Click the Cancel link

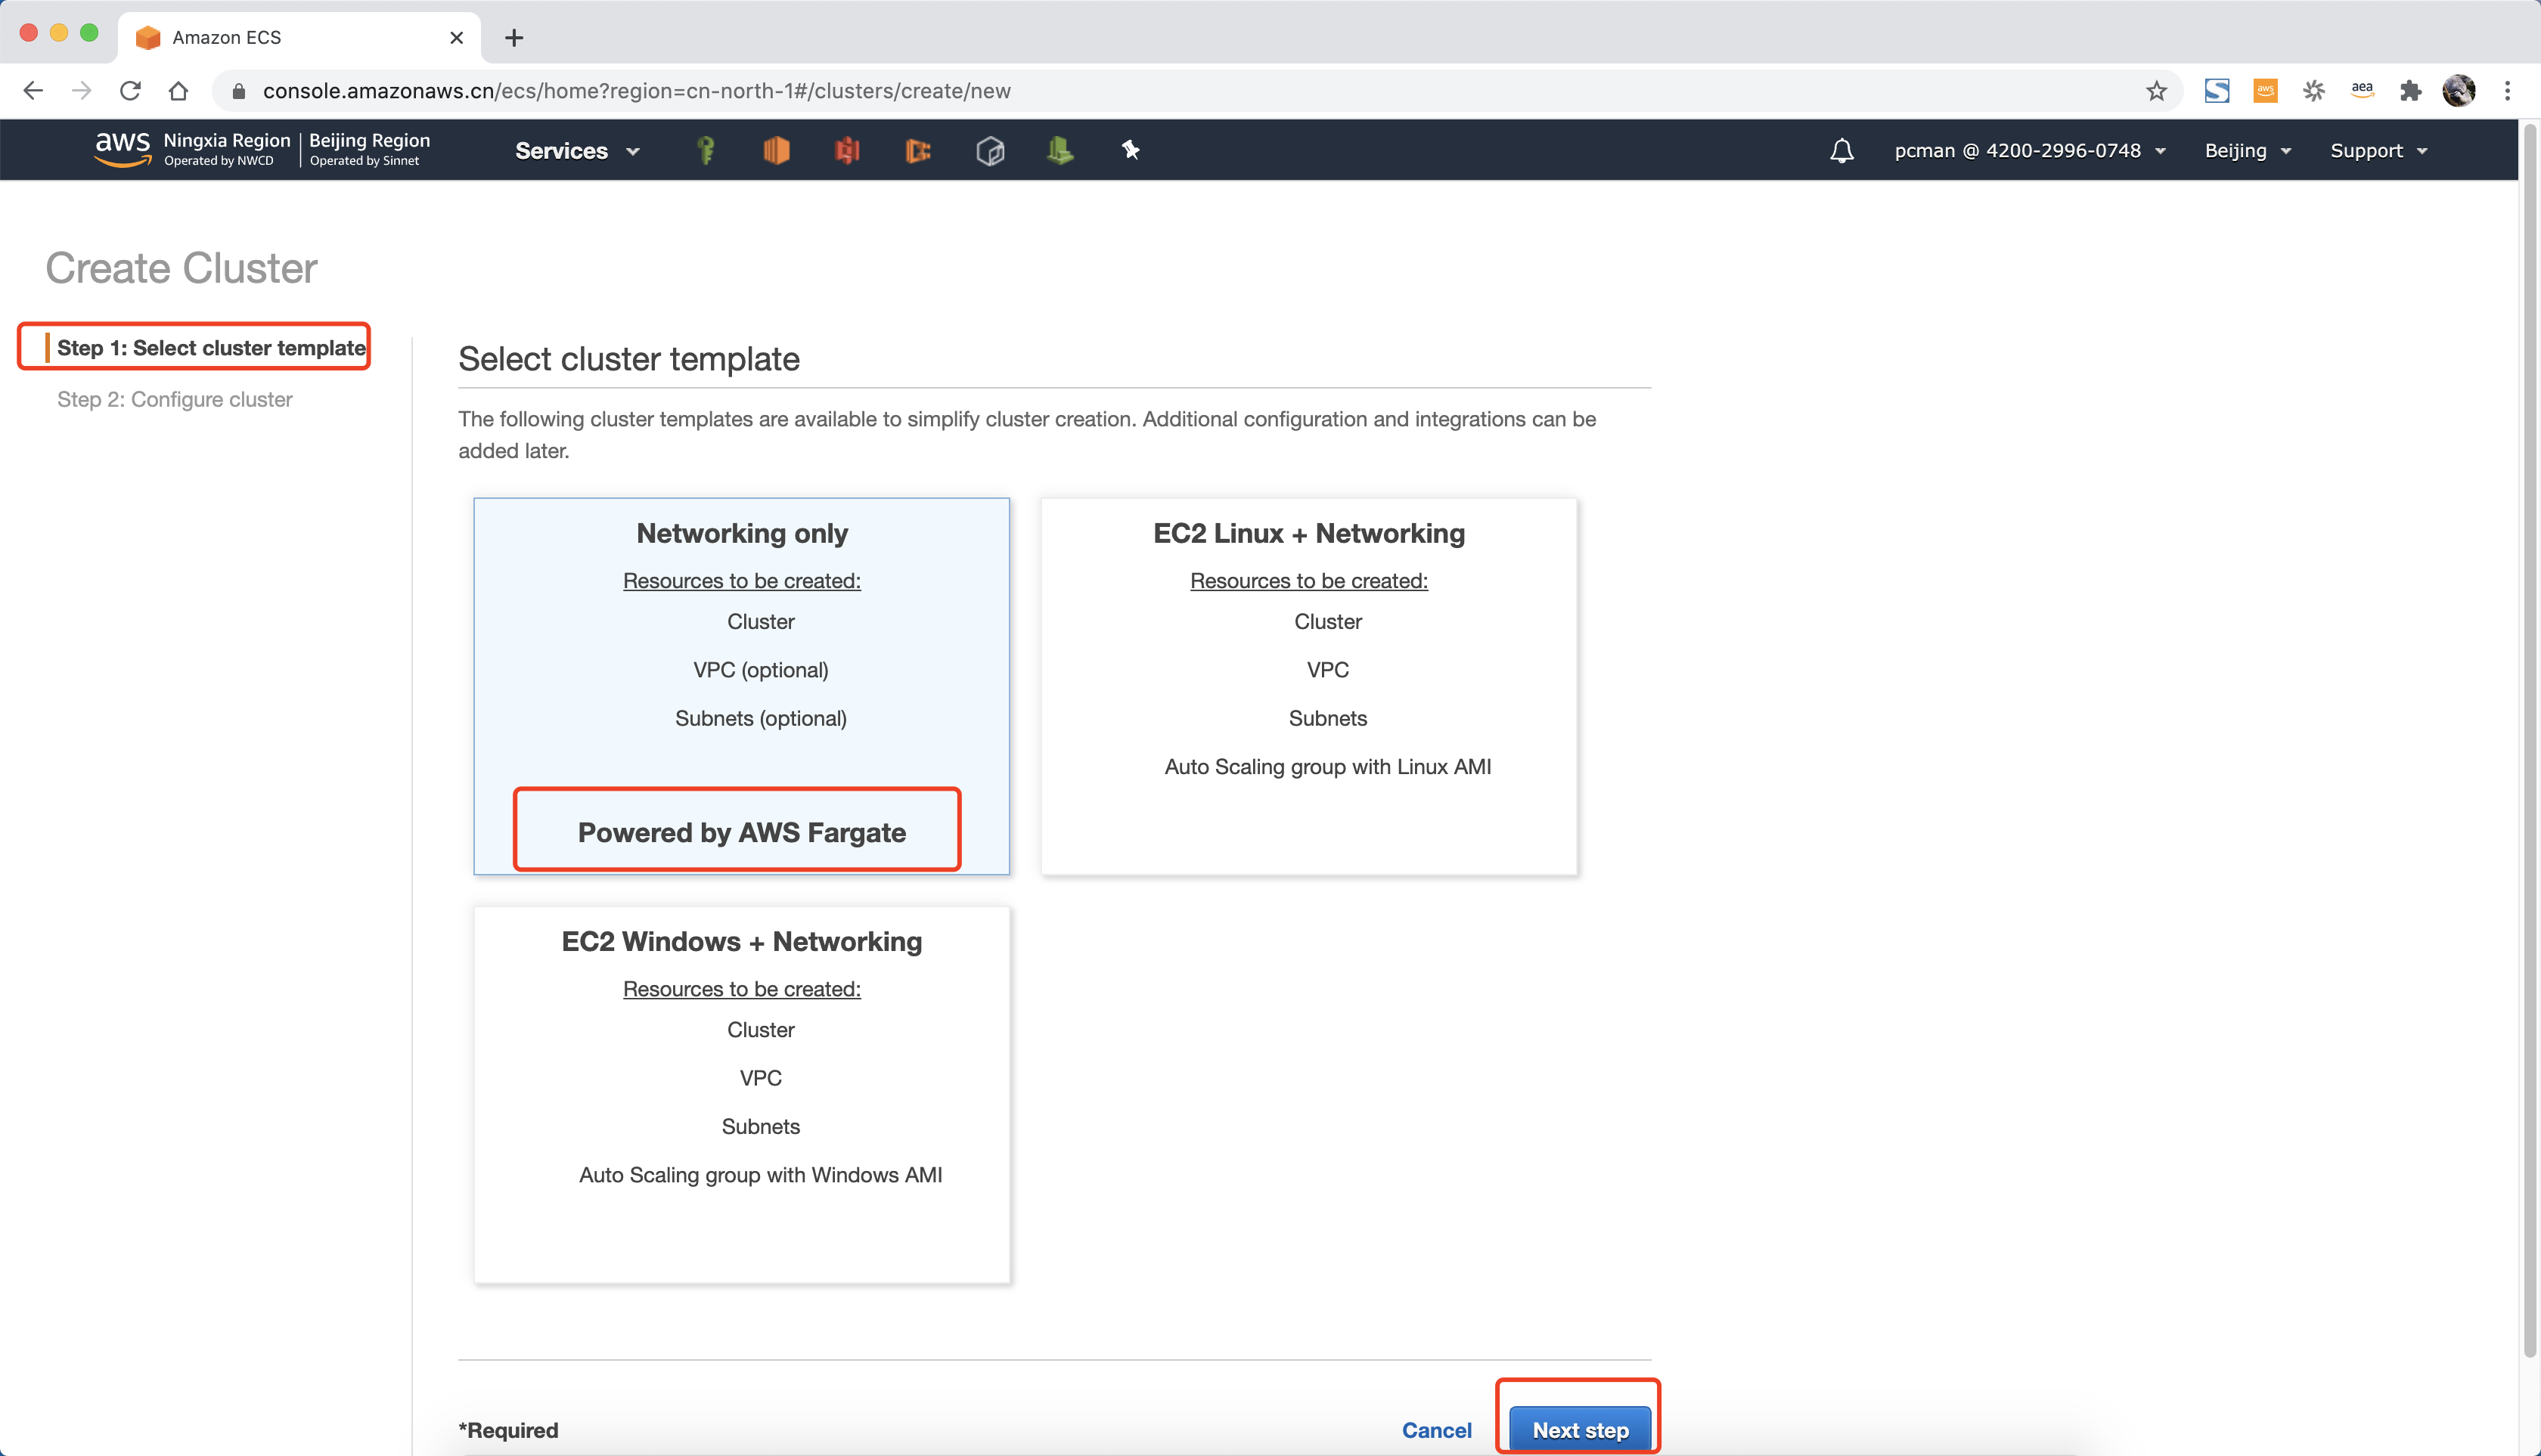tap(1435, 1430)
